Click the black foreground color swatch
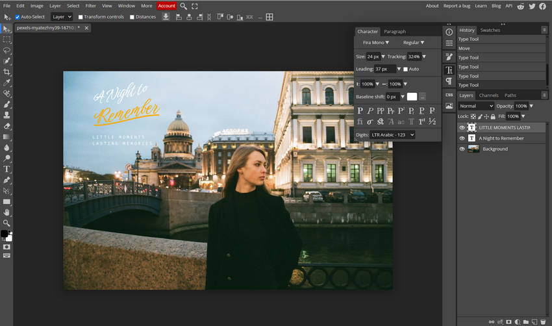This screenshot has height=326, width=552. coord(5,234)
